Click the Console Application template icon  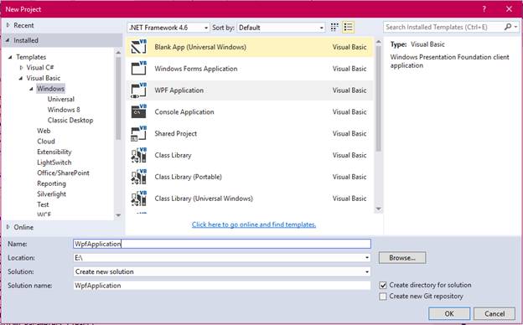(x=139, y=112)
